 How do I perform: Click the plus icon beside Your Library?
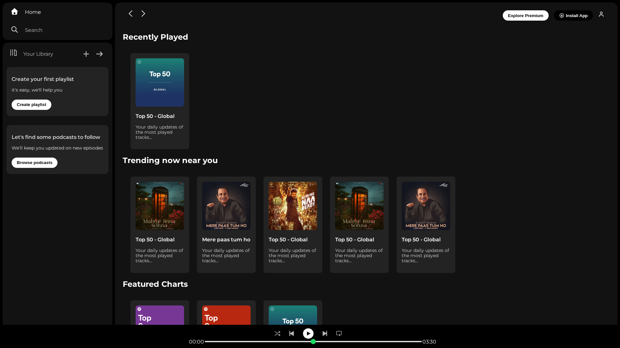coord(86,54)
